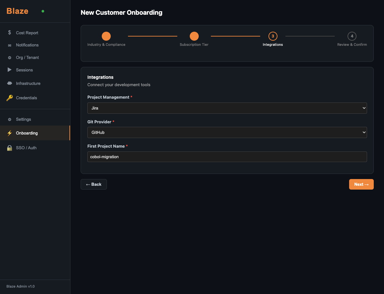Click the Blaze logo in the sidebar
The width and height of the screenshot is (384, 294).
point(17,11)
